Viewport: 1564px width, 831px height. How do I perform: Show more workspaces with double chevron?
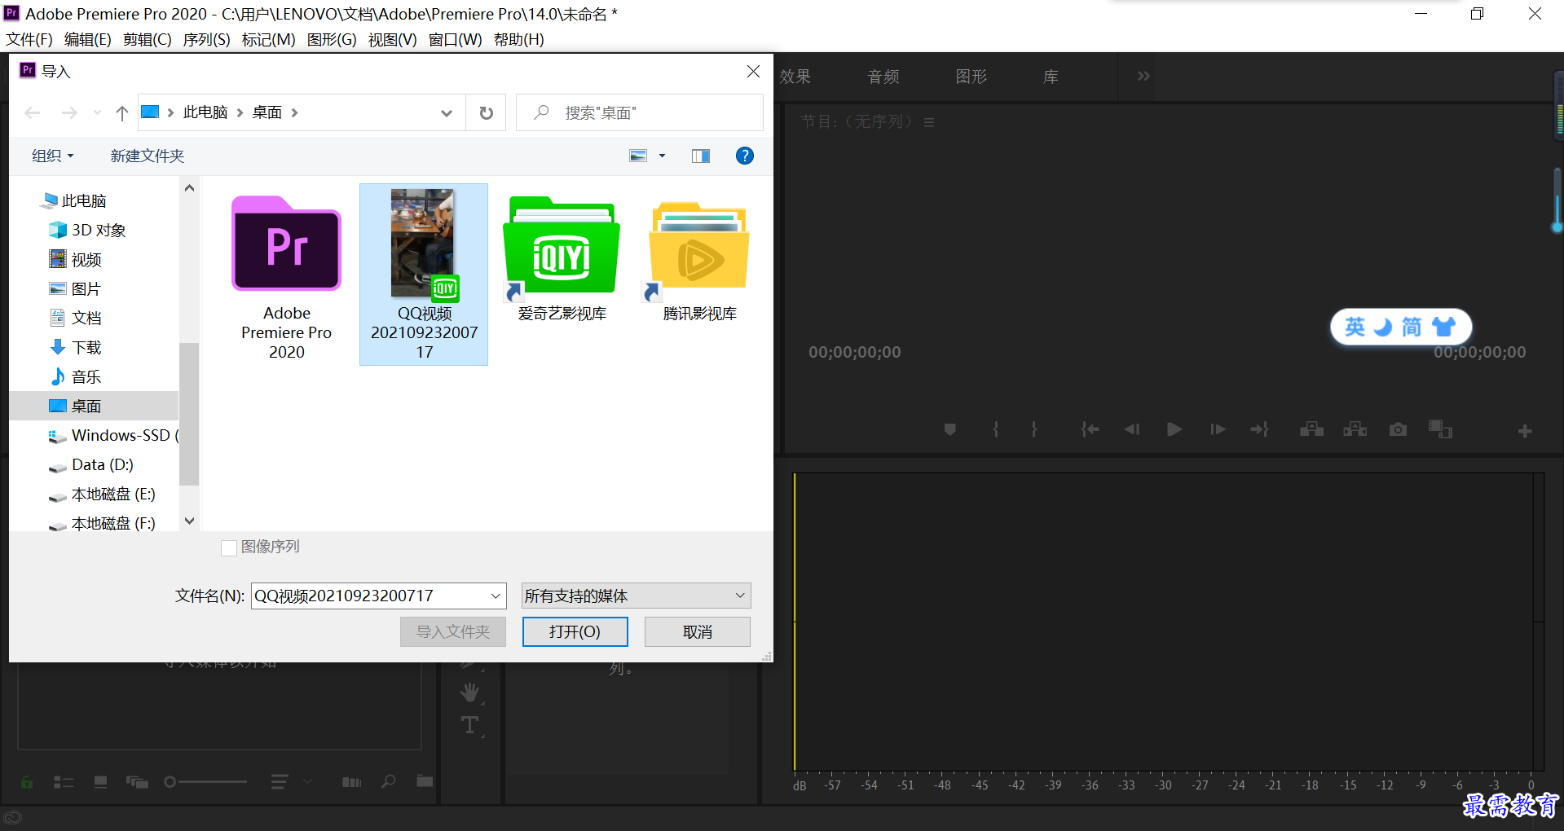1143,76
